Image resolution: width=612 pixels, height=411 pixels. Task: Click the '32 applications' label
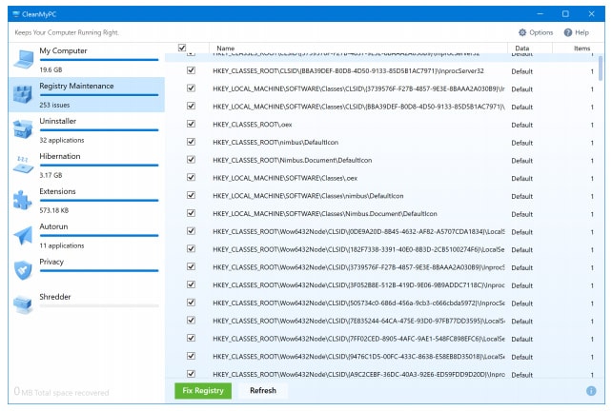(62, 140)
